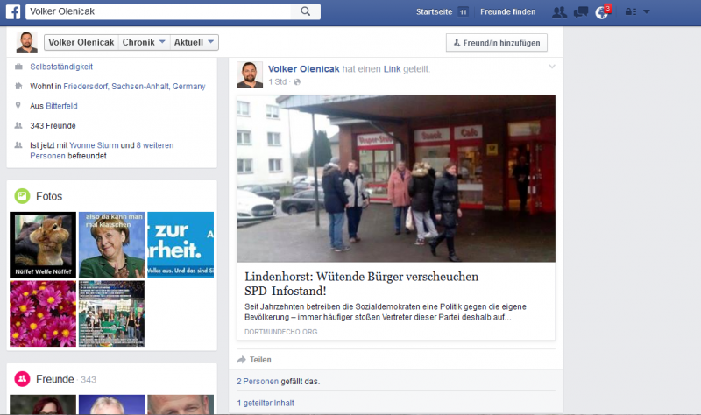Click the Facebook logo icon

click(12, 11)
